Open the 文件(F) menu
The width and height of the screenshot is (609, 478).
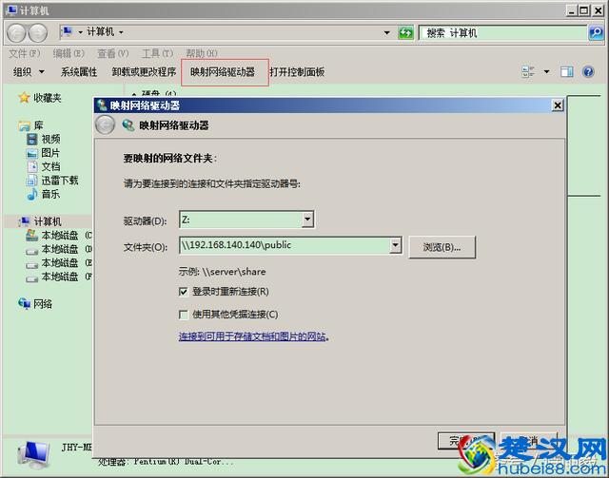(x=24, y=53)
